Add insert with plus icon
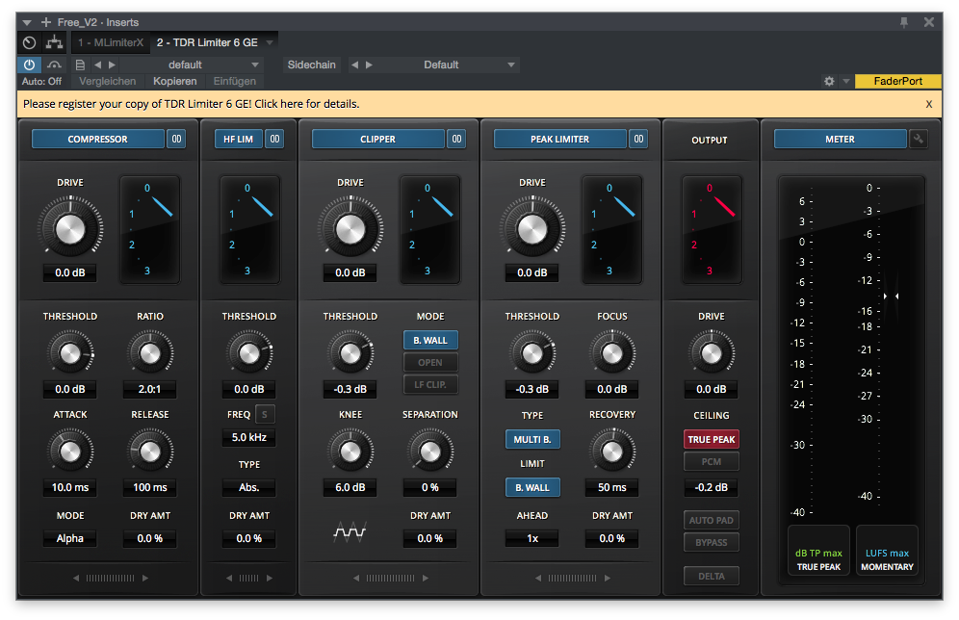The width and height of the screenshot is (959, 620). (x=46, y=22)
